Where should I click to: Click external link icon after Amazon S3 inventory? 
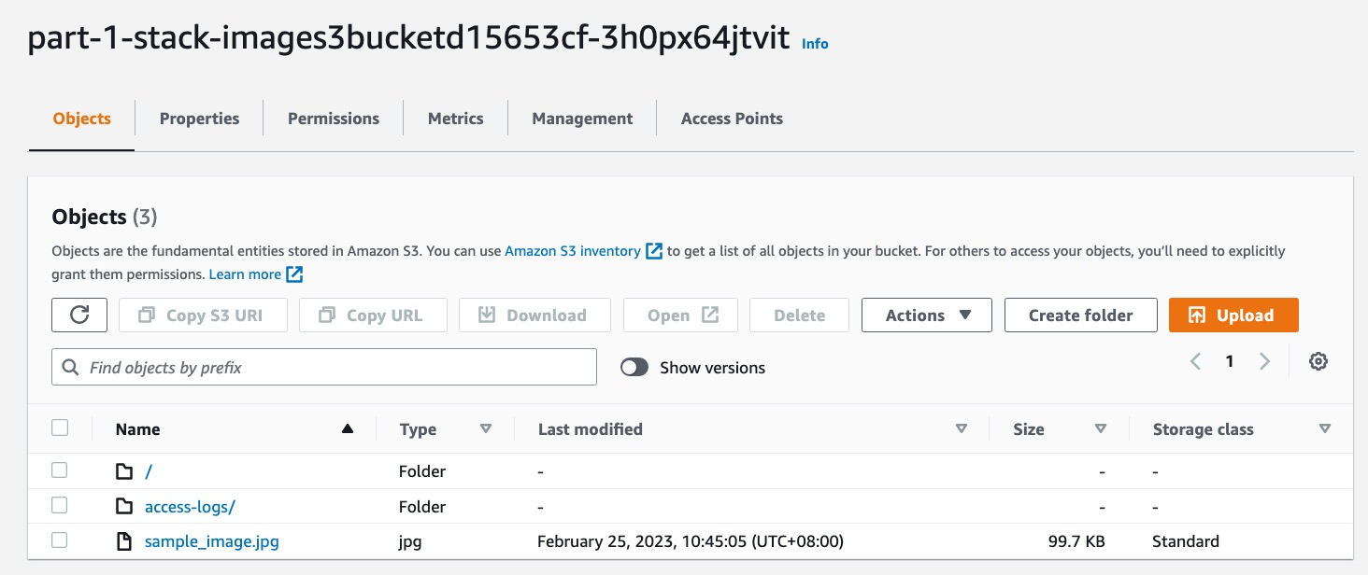[x=654, y=251]
